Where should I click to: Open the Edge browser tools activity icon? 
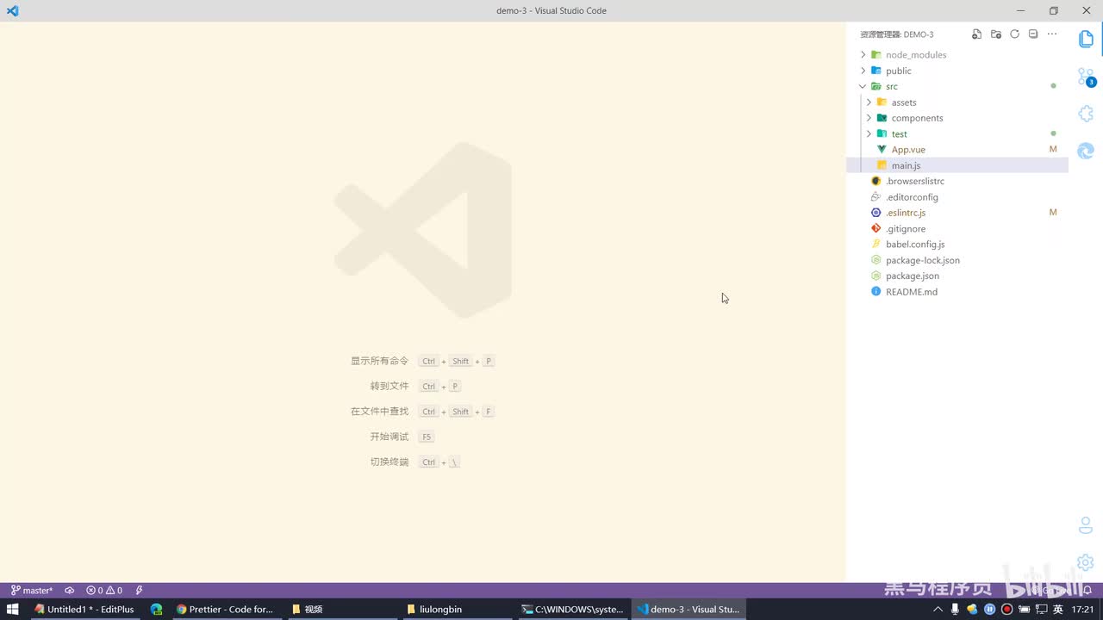pos(1086,151)
